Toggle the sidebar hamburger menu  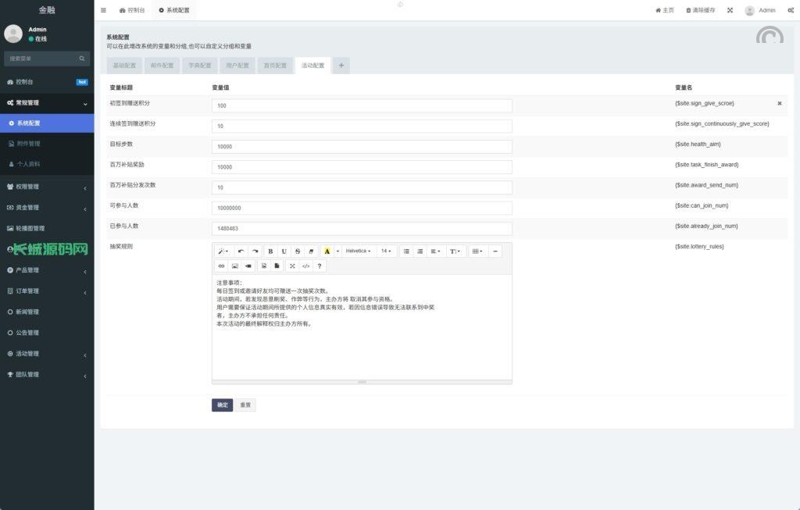click(x=103, y=10)
